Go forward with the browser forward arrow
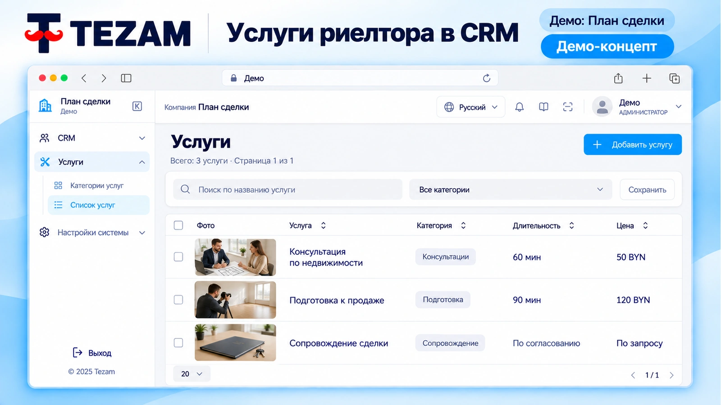 coord(104,78)
